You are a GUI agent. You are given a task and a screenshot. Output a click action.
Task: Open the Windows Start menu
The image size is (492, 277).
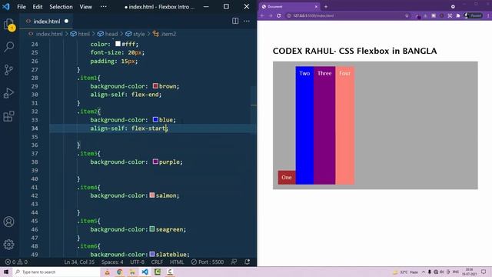tap(6, 272)
